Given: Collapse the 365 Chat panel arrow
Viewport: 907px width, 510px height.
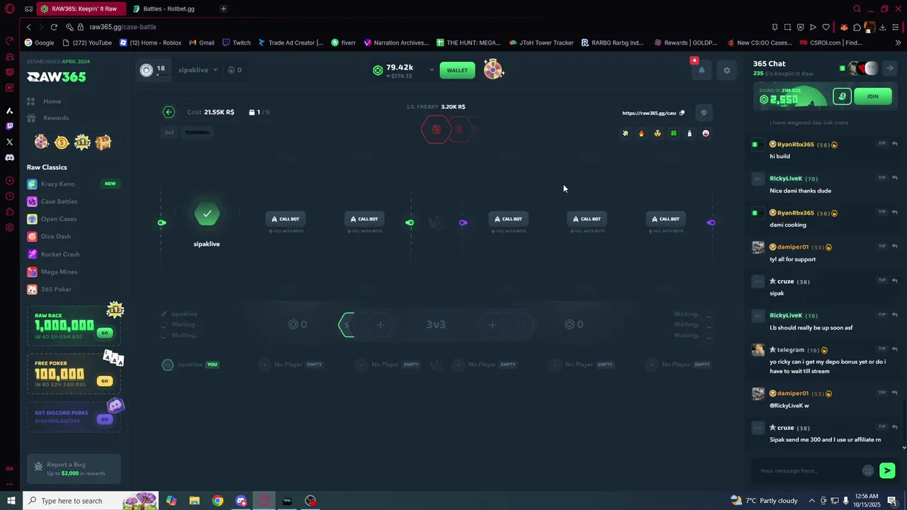Looking at the screenshot, I should pos(889,68).
